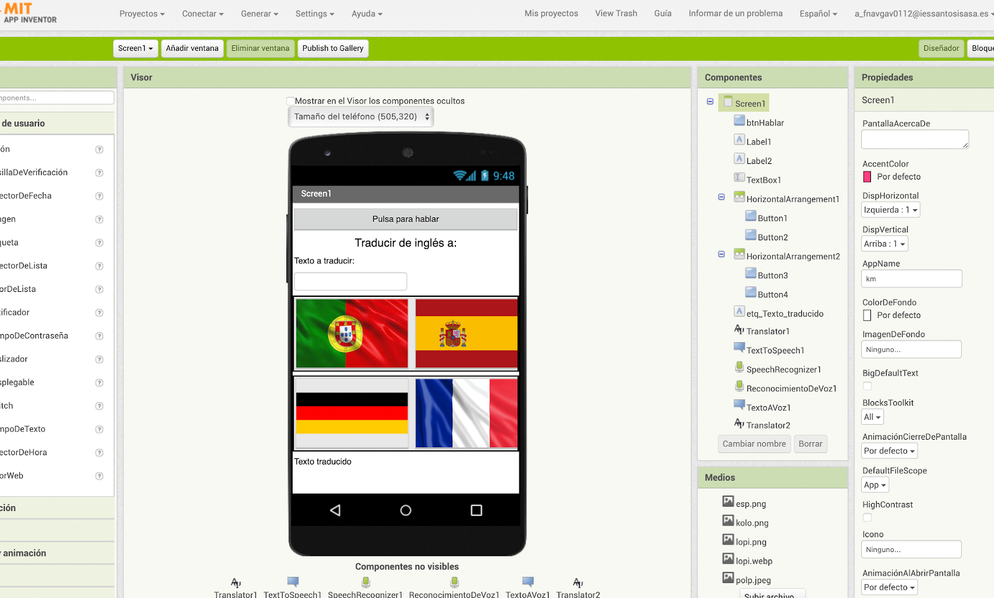
Task: Toggle showing hidden components in Visor
Action: pos(290,101)
